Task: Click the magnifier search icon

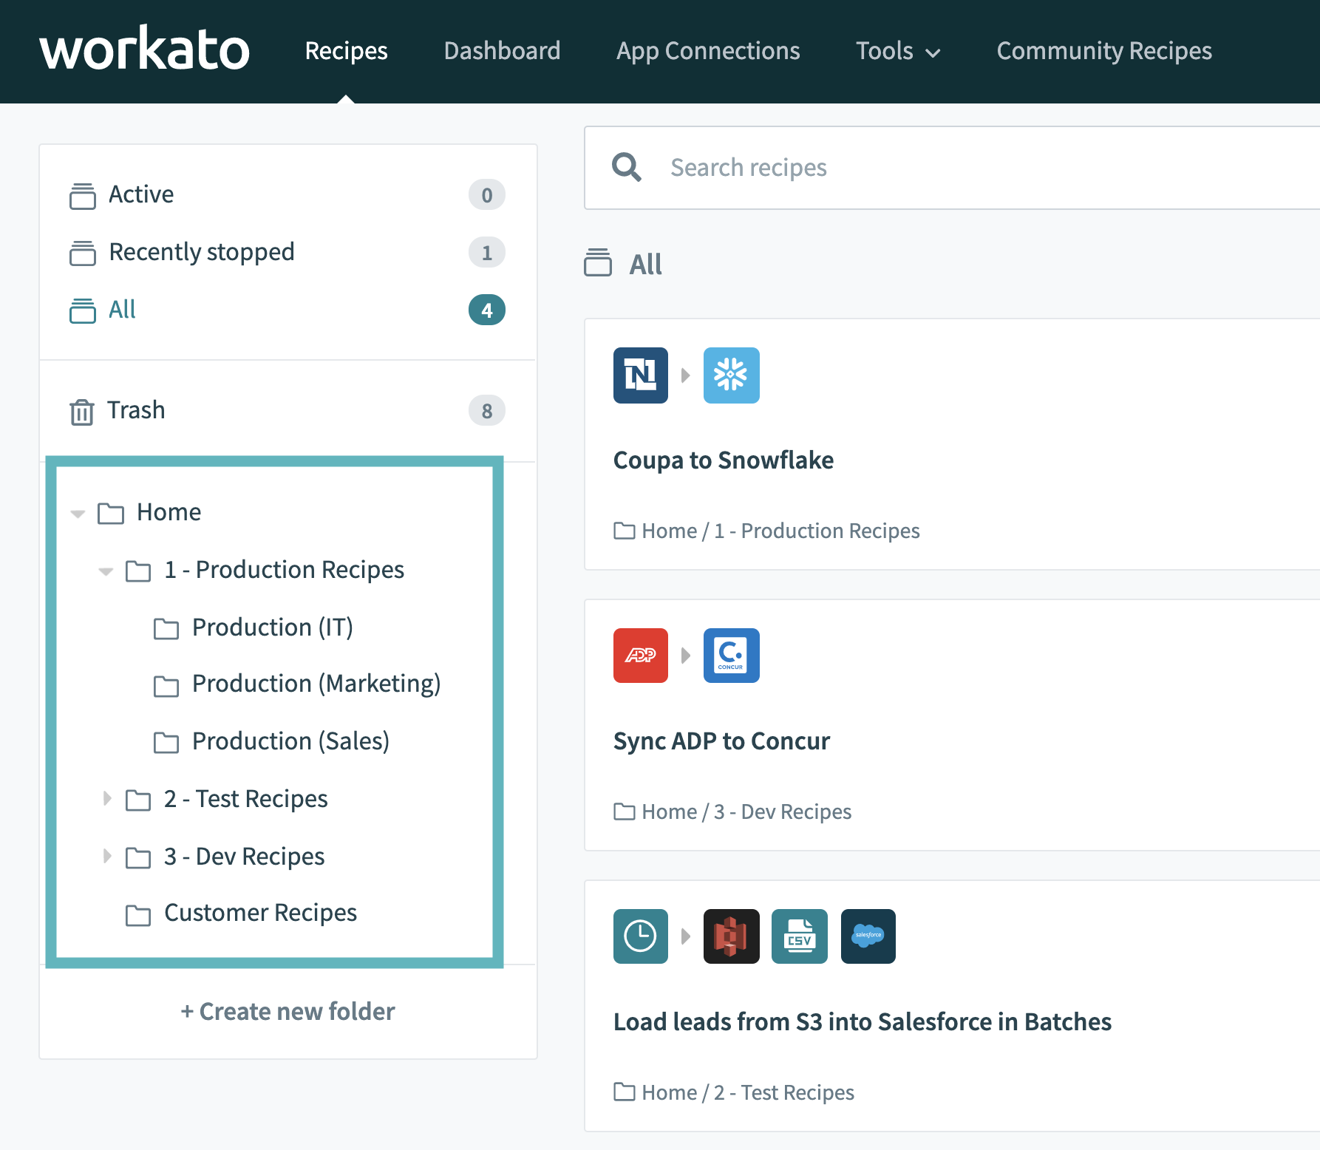Action: pyautogui.click(x=627, y=168)
